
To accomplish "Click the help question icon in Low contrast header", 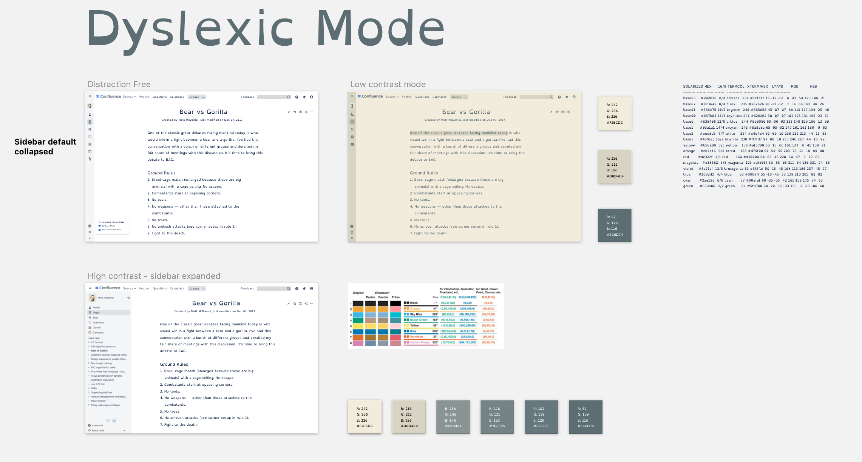I will (559, 97).
